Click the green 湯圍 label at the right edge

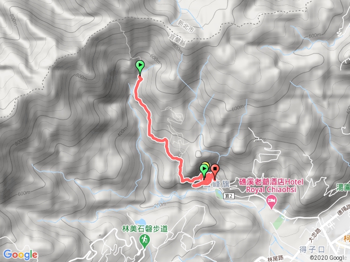click(x=343, y=187)
